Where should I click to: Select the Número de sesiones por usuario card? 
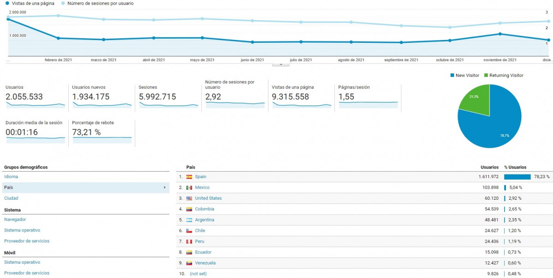tap(235, 96)
